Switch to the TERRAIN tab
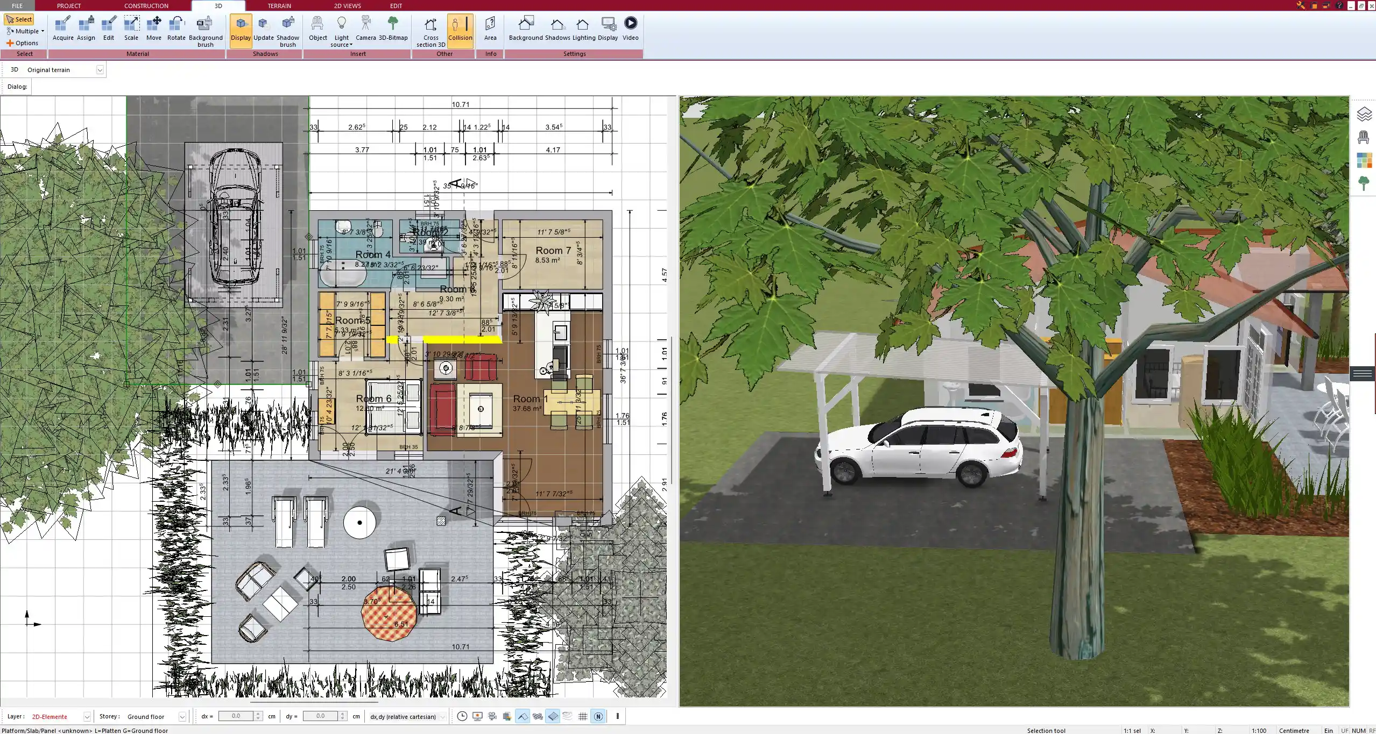The height and width of the screenshot is (734, 1376). (x=279, y=5)
